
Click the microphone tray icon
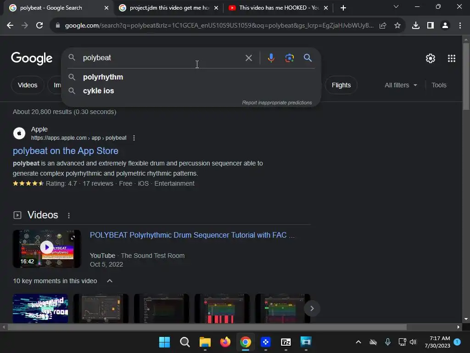point(387,342)
